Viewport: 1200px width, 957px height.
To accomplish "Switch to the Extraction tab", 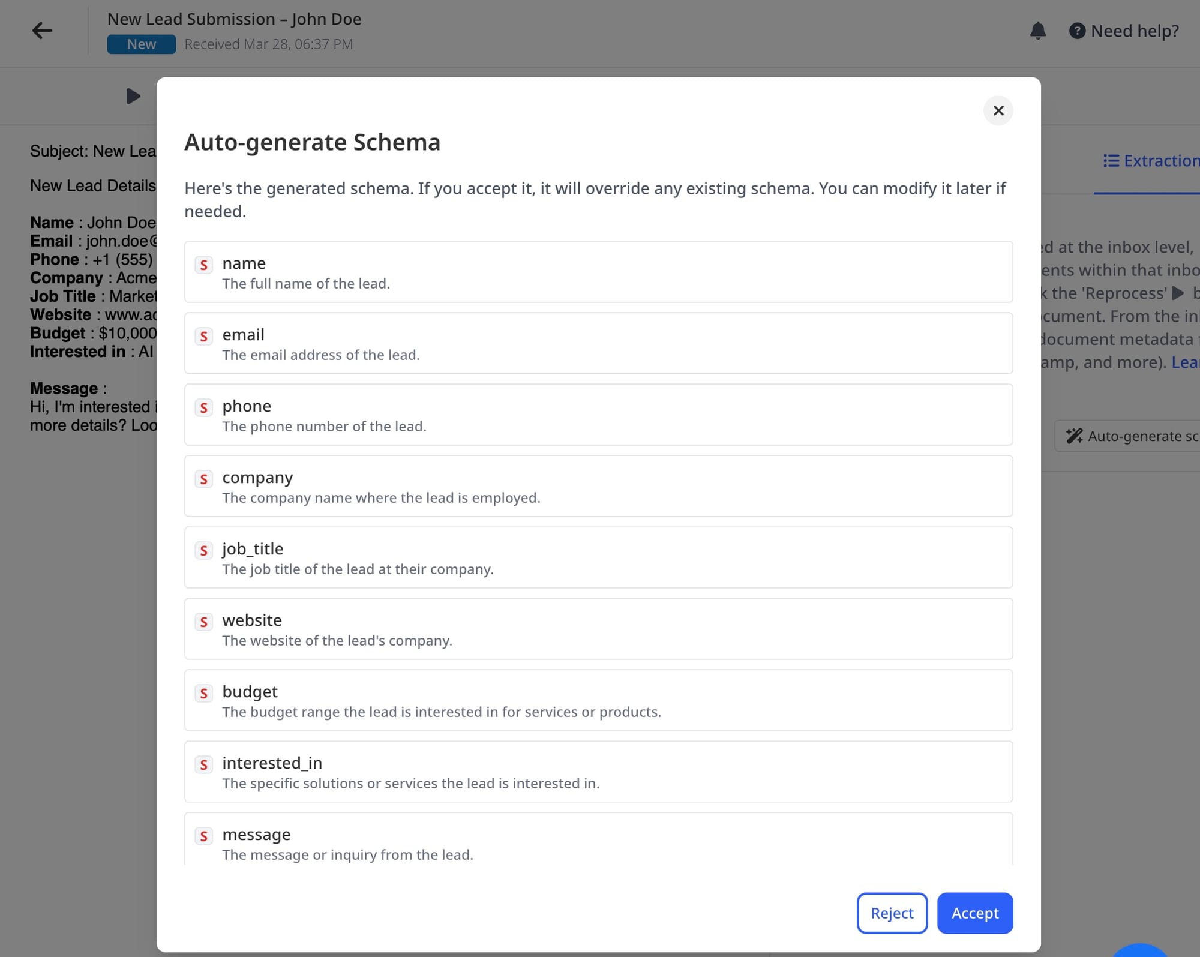I will [x=1151, y=161].
